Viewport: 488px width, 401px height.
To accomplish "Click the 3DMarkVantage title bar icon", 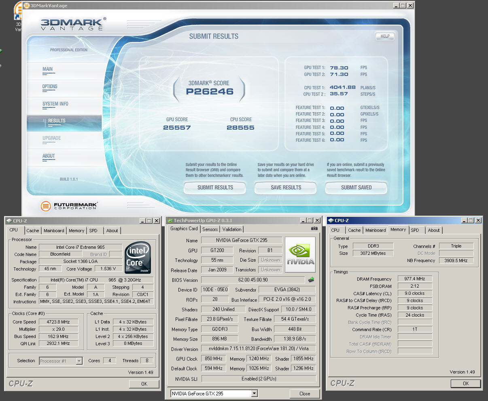I will pos(27,6).
